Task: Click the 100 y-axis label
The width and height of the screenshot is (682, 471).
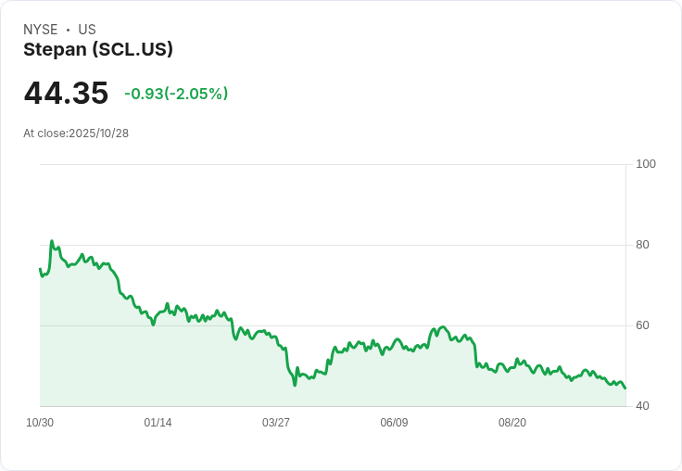Action: coord(646,164)
